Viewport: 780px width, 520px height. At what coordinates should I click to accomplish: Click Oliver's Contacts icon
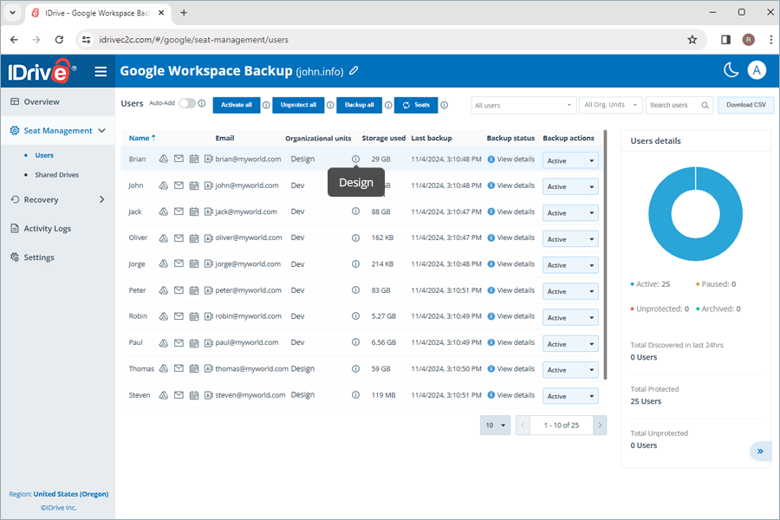pos(209,237)
